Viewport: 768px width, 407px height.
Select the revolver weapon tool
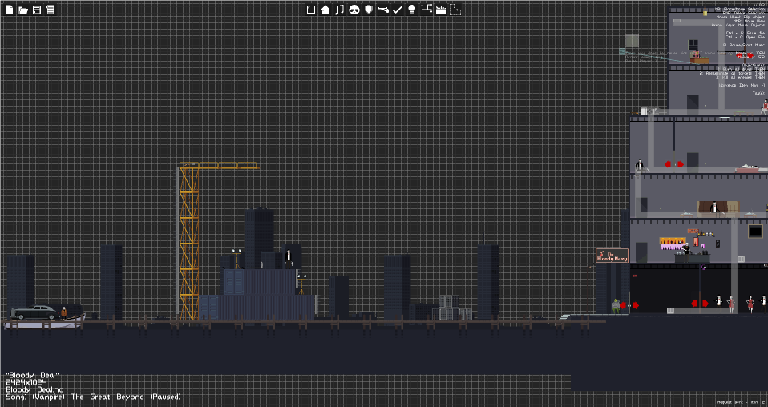pos(383,10)
